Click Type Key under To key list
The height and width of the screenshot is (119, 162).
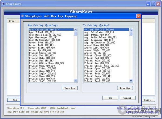click(x=125, y=88)
